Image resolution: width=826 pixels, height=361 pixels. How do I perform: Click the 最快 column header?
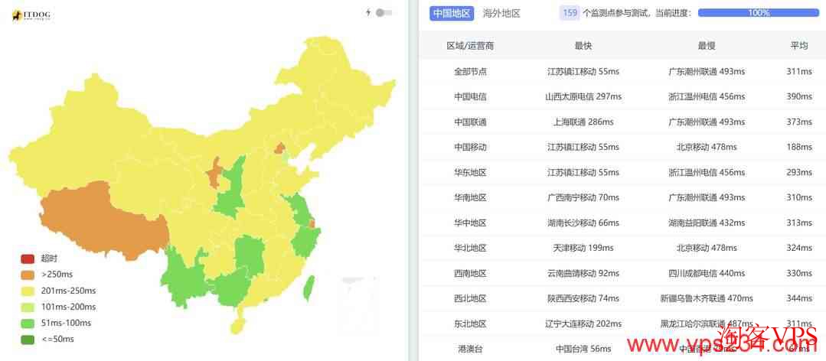583,46
